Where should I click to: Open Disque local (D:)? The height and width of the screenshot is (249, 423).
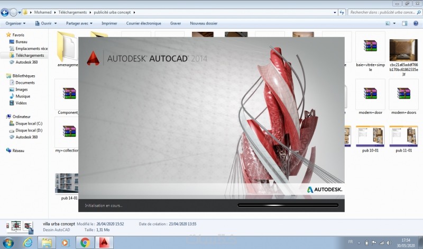26,130
